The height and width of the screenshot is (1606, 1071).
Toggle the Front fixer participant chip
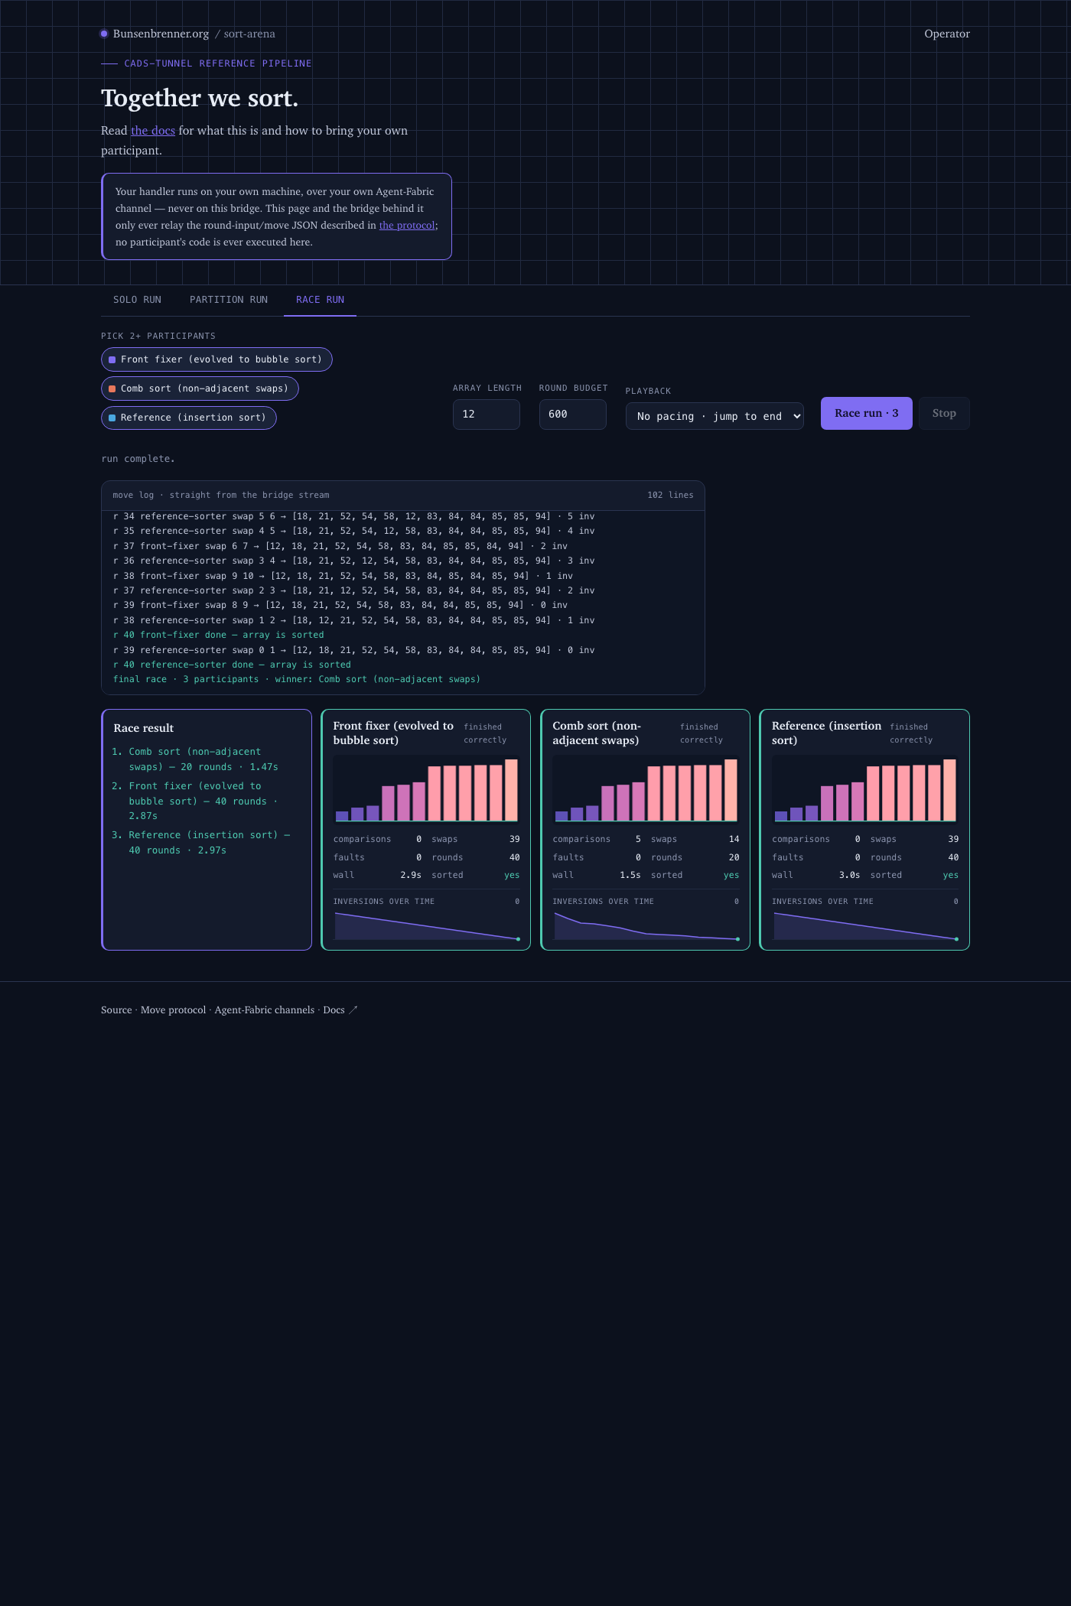click(216, 359)
